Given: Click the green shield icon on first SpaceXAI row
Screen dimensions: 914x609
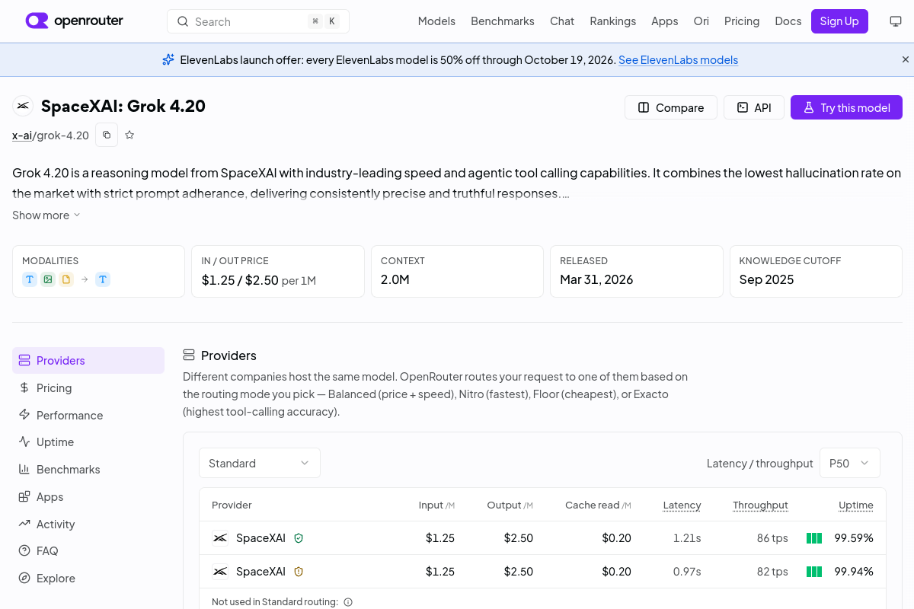Looking at the screenshot, I should pyautogui.click(x=299, y=538).
